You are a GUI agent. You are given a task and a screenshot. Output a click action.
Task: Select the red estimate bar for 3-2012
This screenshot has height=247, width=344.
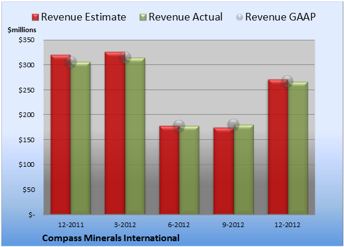point(115,133)
